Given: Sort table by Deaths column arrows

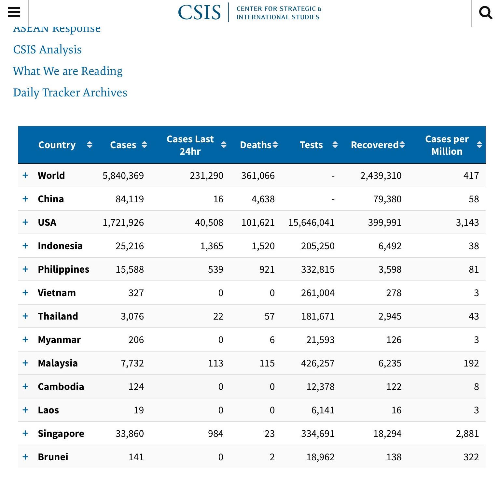Looking at the screenshot, I should (275, 145).
